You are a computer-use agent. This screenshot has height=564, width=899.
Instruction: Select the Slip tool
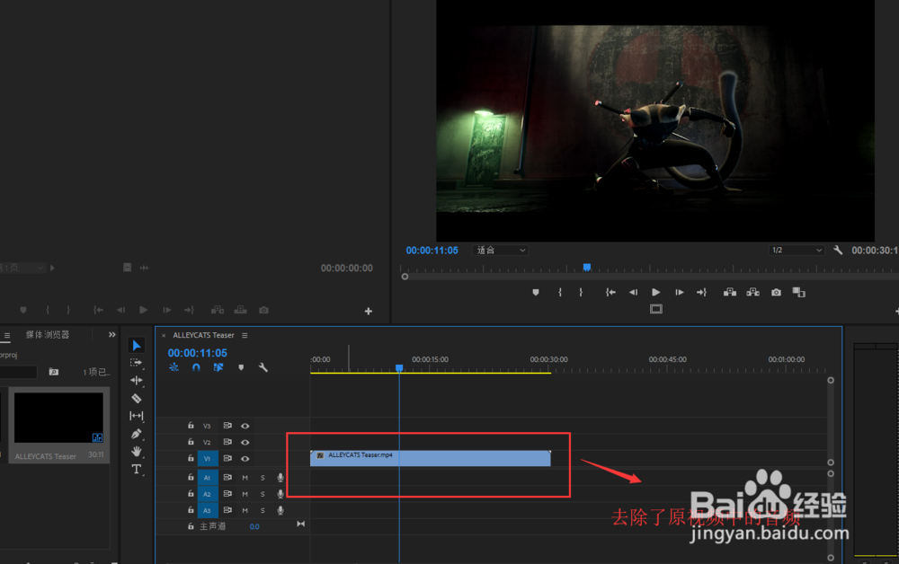(x=137, y=416)
